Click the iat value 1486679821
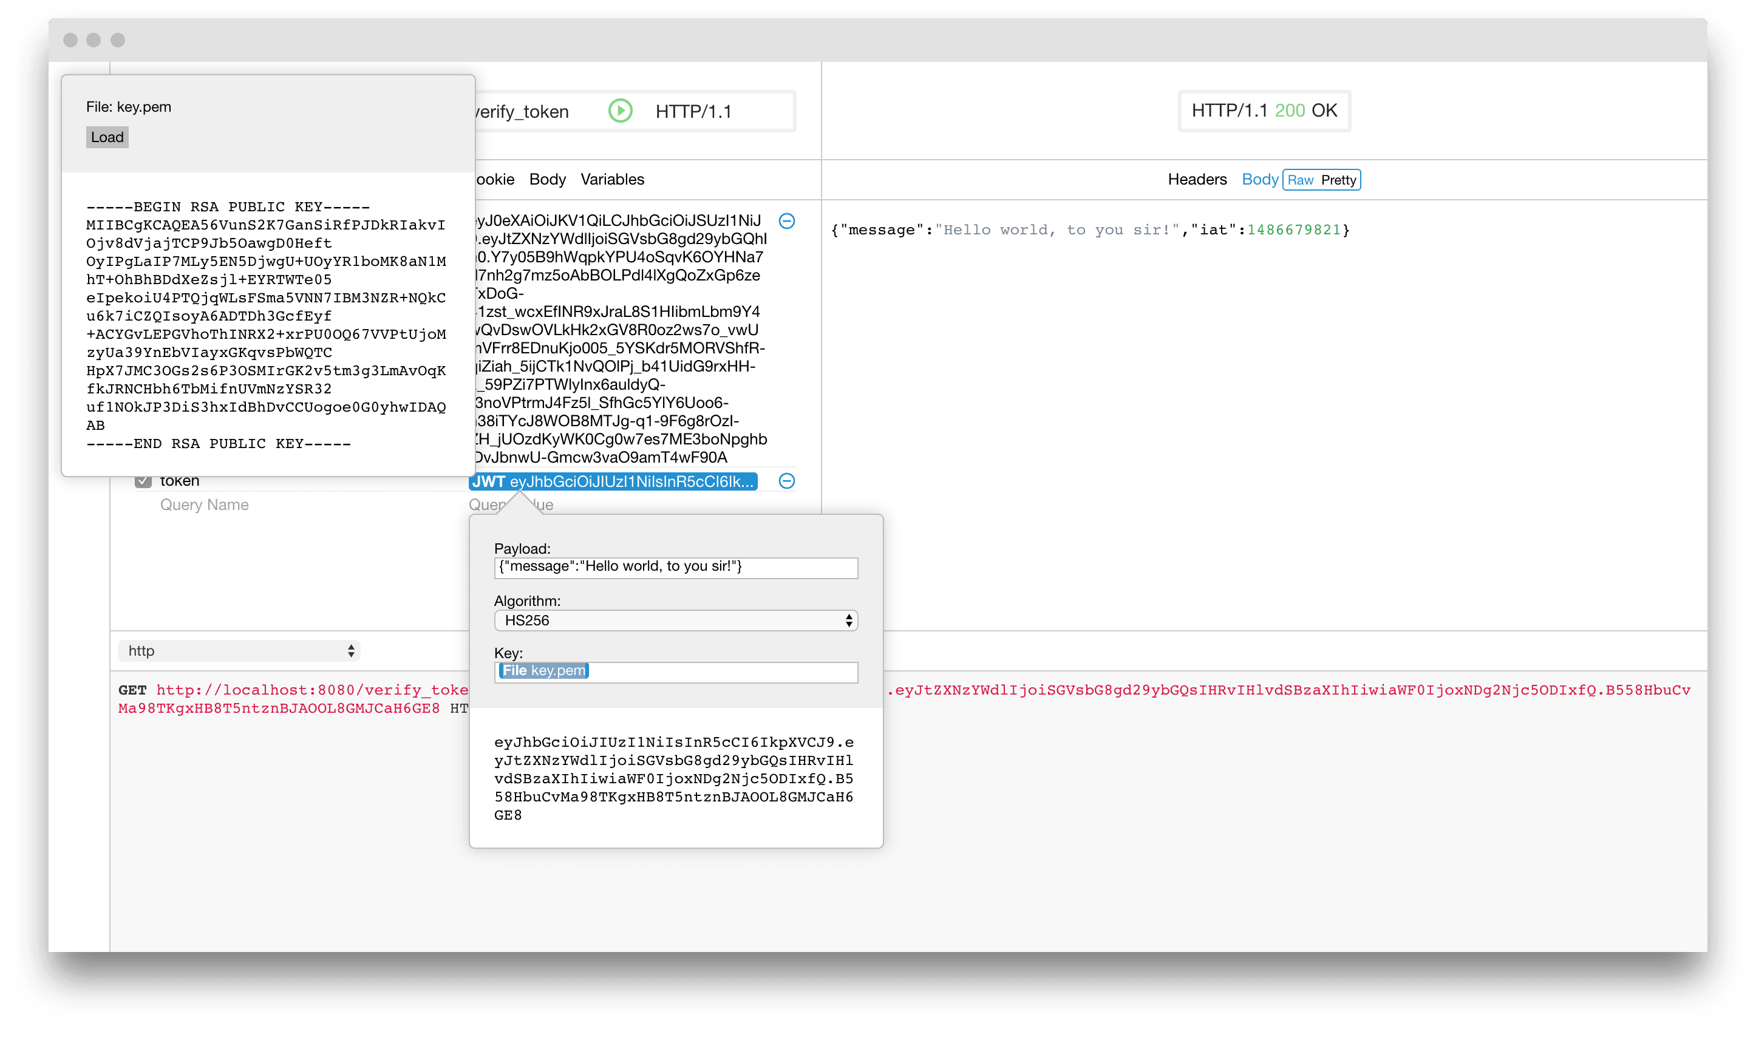This screenshot has height=1037, width=1756. tap(1294, 230)
